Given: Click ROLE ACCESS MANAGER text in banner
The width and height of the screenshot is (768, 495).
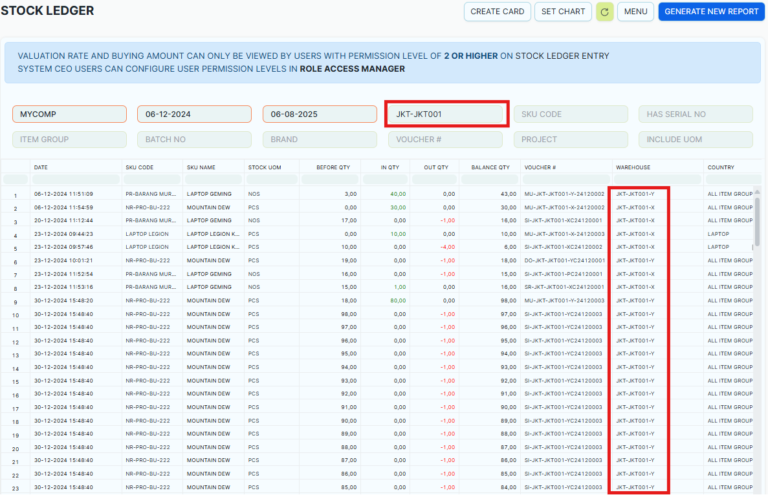Looking at the screenshot, I should pos(352,69).
